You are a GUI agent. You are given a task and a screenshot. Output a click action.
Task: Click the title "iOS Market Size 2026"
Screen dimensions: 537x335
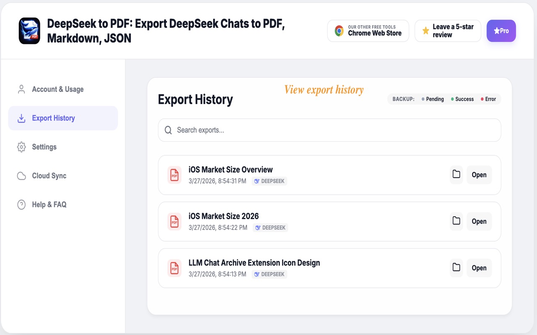[x=224, y=216]
